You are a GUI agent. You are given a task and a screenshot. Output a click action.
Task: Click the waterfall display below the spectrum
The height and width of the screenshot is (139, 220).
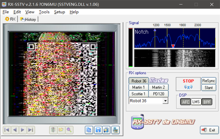pos(175,58)
